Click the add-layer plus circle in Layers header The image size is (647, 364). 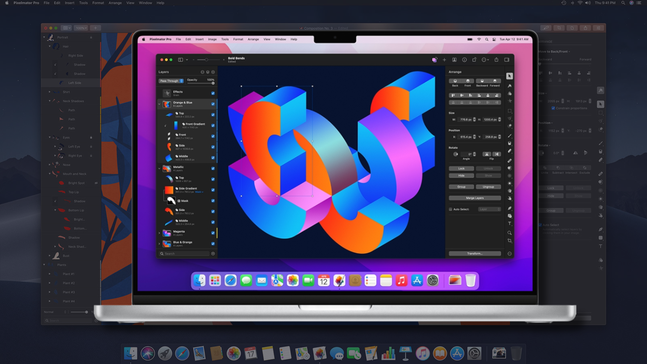[x=213, y=72]
